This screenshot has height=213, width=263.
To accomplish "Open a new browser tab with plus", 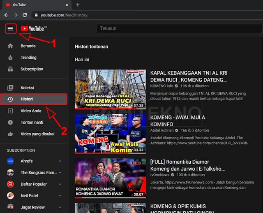I will 78,5.
